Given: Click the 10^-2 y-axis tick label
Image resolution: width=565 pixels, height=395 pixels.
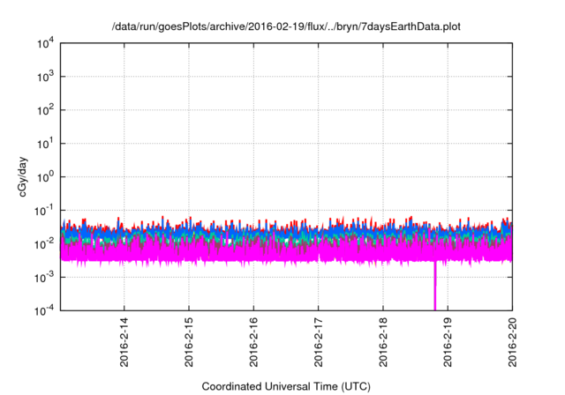Looking at the screenshot, I should (44, 244).
